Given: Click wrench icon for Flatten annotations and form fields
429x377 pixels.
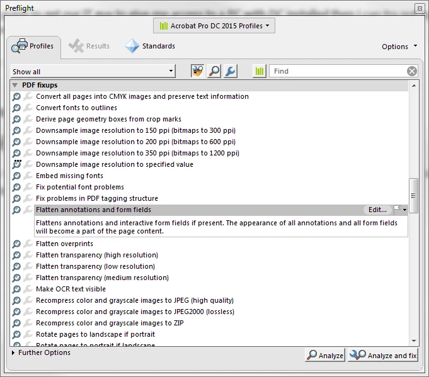Looking at the screenshot, I should (x=28, y=210).
